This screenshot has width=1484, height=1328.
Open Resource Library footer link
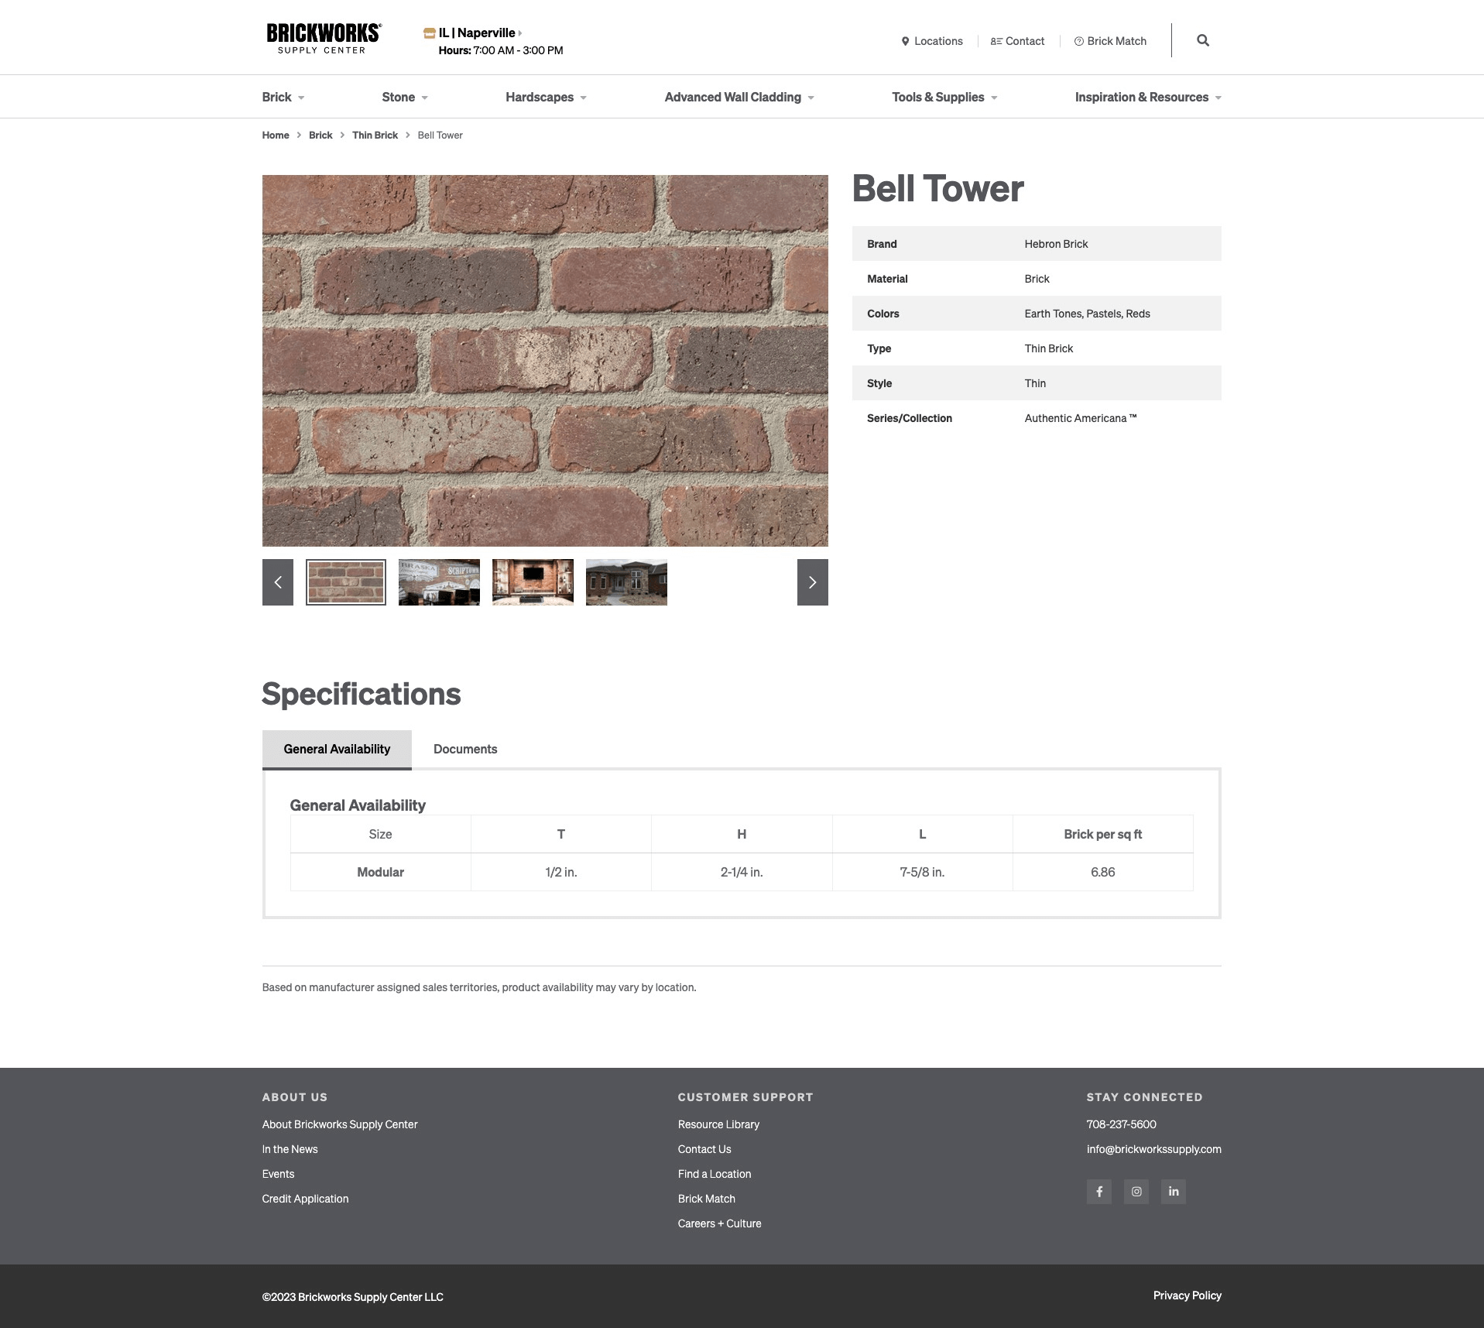tap(718, 1124)
